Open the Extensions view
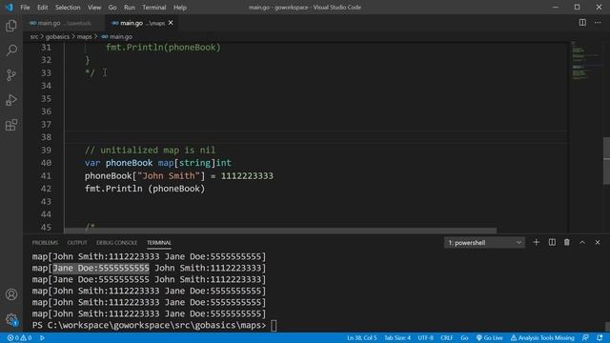This screenshot has height=343, width=610. 11,125
